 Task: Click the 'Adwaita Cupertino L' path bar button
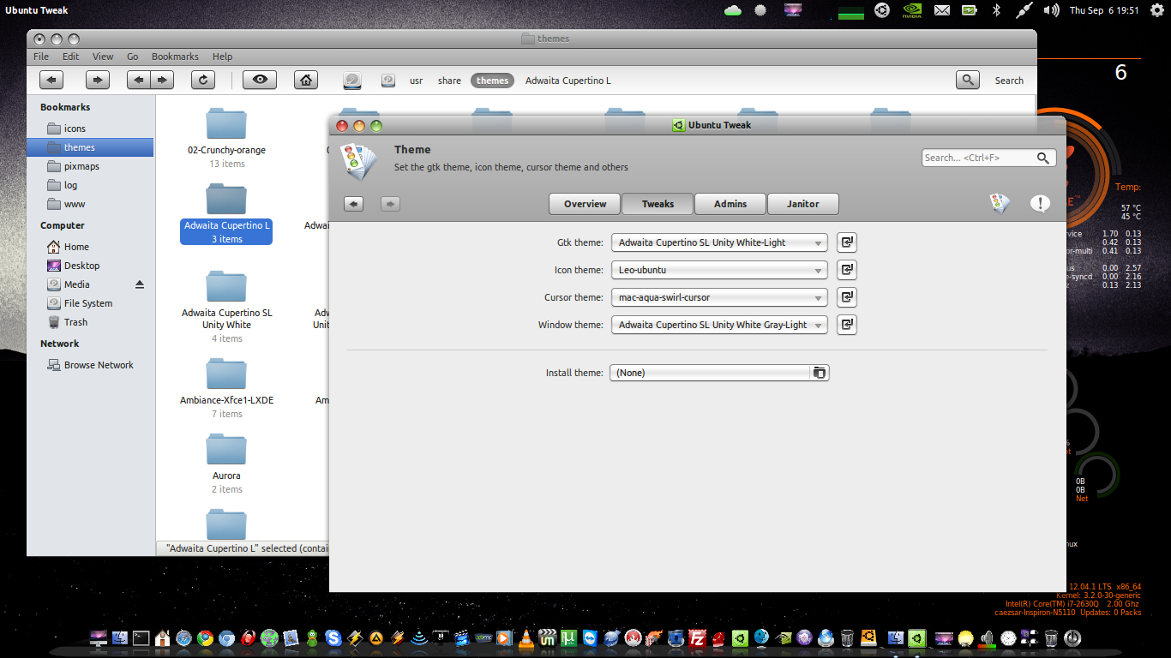pyautogui.click(x=567, y=81)
